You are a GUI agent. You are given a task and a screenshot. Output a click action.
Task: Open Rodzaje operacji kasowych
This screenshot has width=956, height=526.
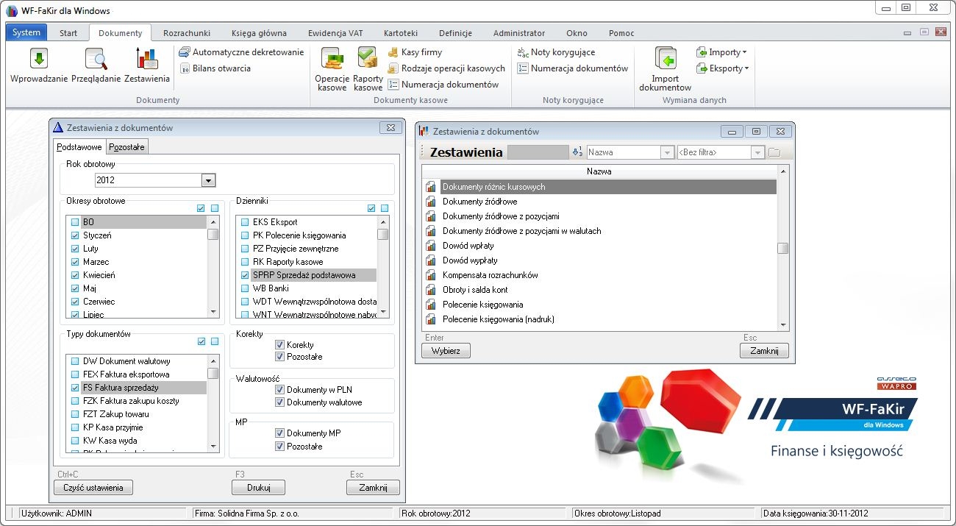point(446,68)
